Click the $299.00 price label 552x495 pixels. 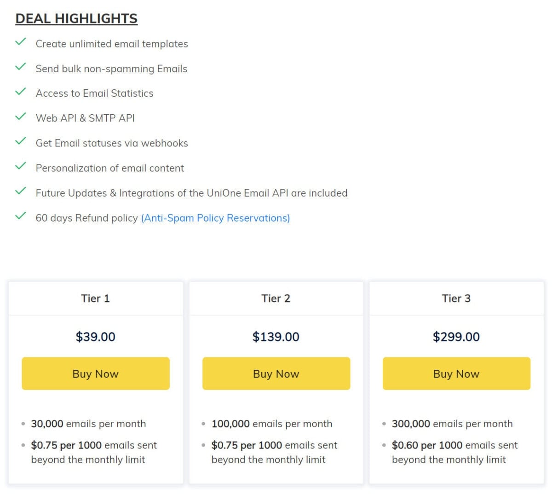(x=456, y=337)
